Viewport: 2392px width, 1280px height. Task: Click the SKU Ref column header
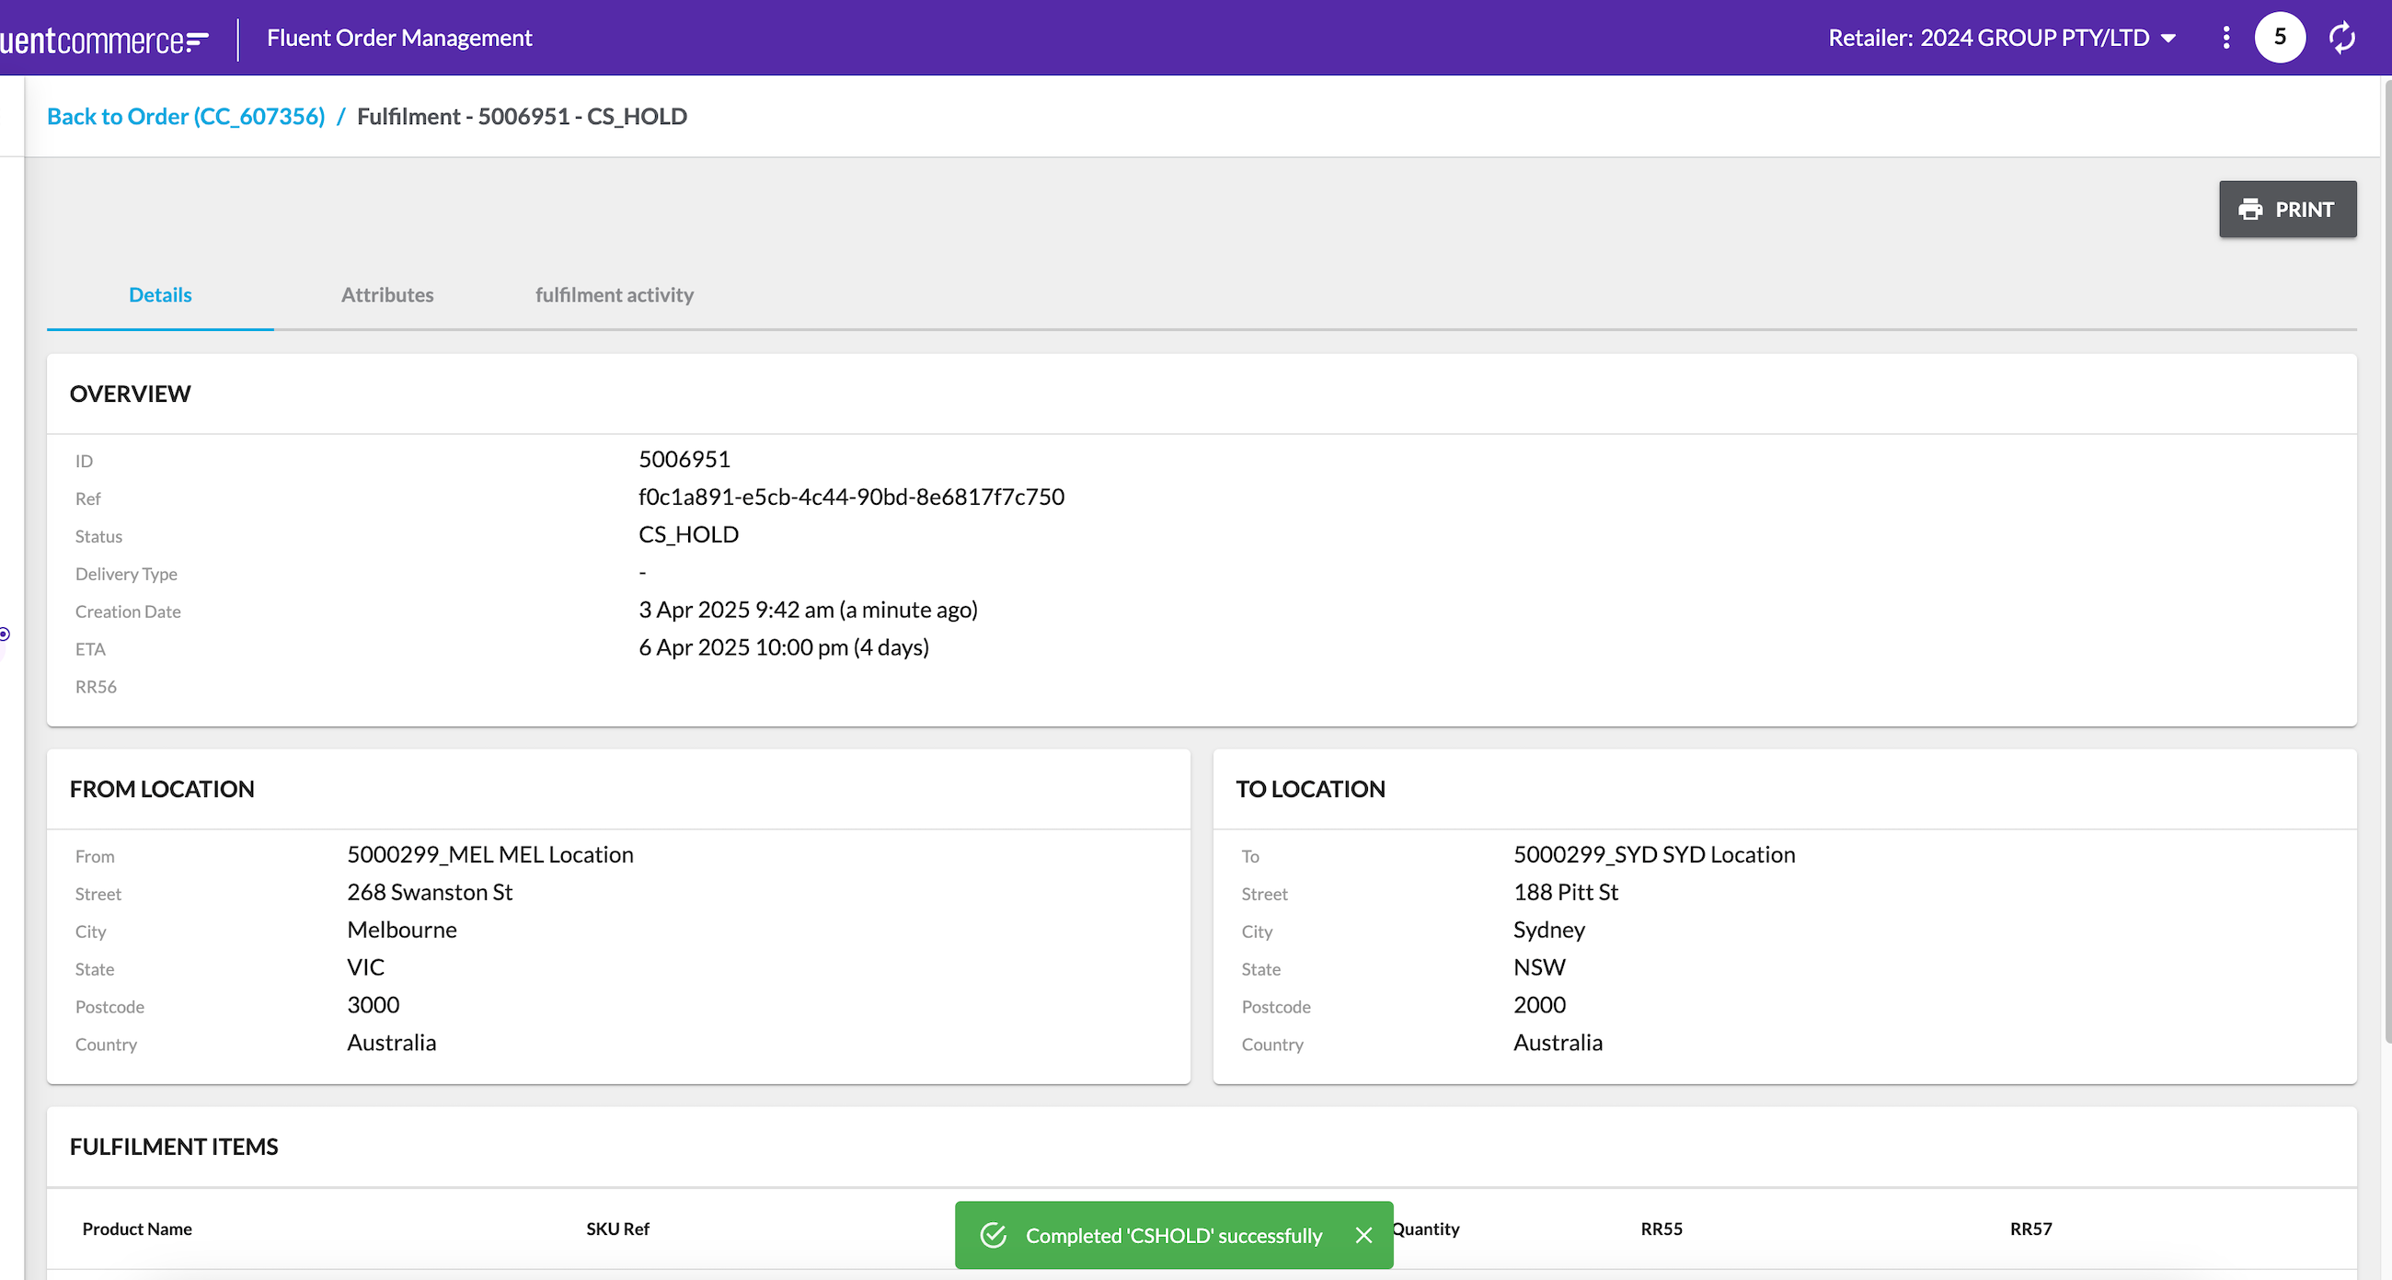[x=617, y=1228]
